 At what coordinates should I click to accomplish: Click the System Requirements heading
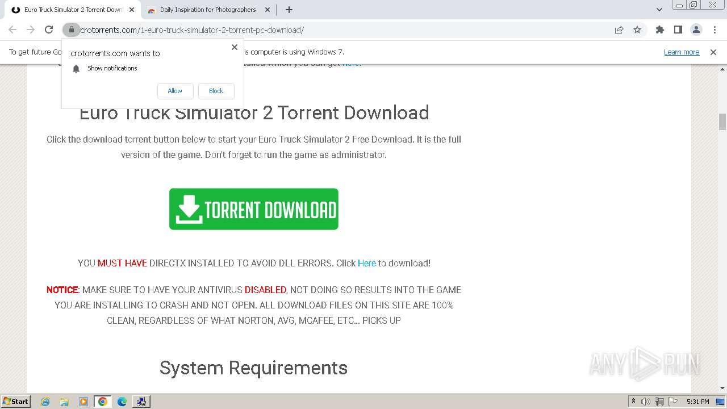[253, 368]
